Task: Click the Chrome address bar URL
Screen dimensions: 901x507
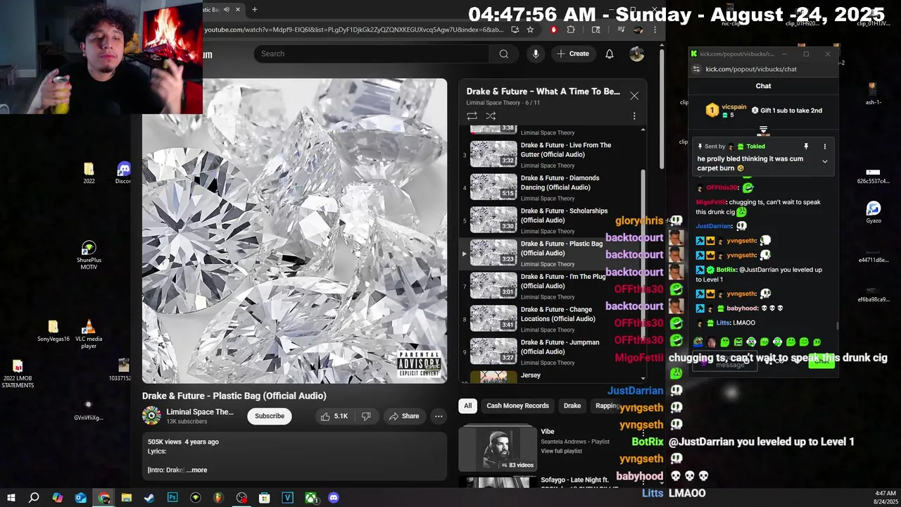Action: pyautogui.click(x=354, y=30)
